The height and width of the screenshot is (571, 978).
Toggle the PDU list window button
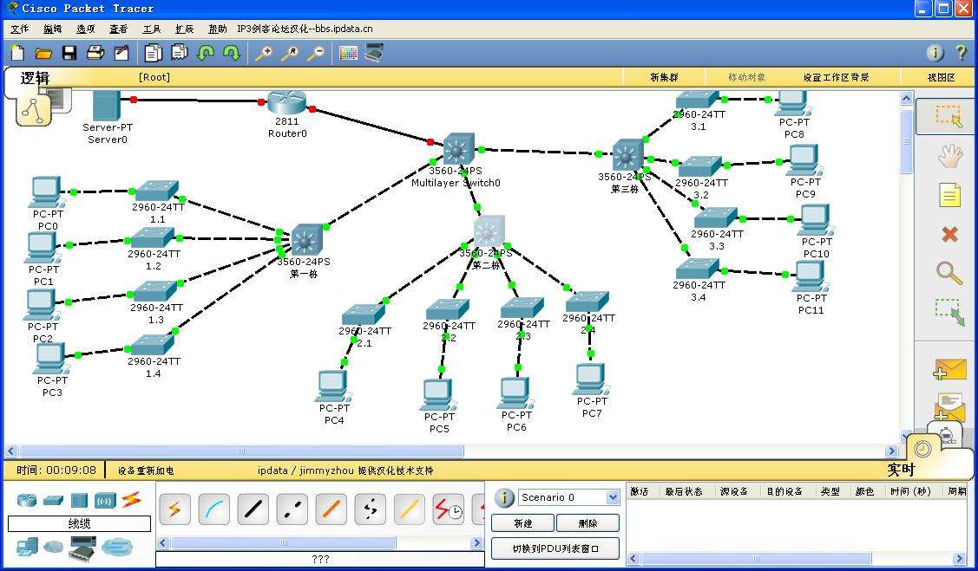click(x=555, y=548)
